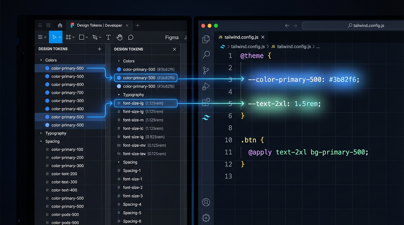Click the color swatch beside color-primary-500
The width and height of the screenshot is (404, 225).
47,68
